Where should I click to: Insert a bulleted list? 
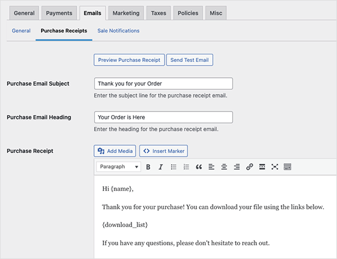point(174,167)
